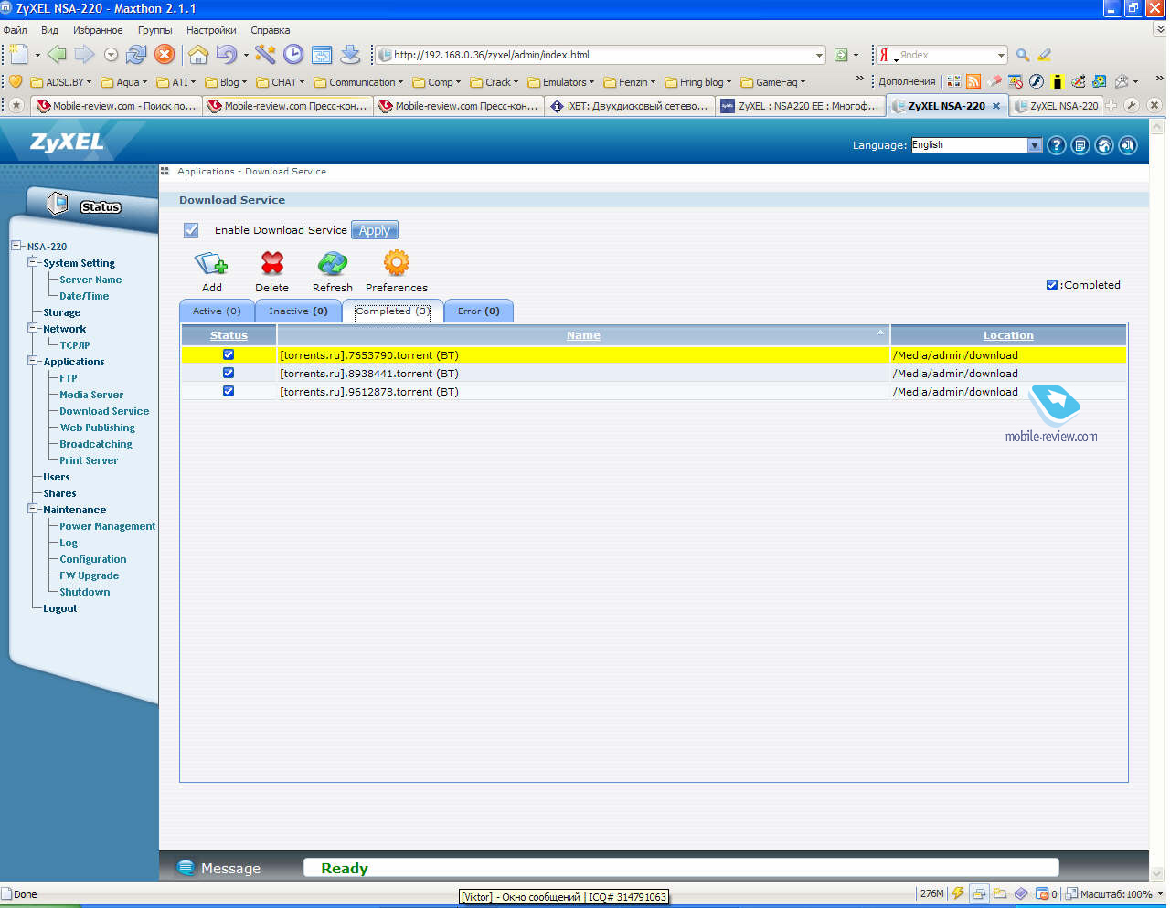Open FW Upgrade in sidebar
This screenshot has height=908, width=1170.
90,575
